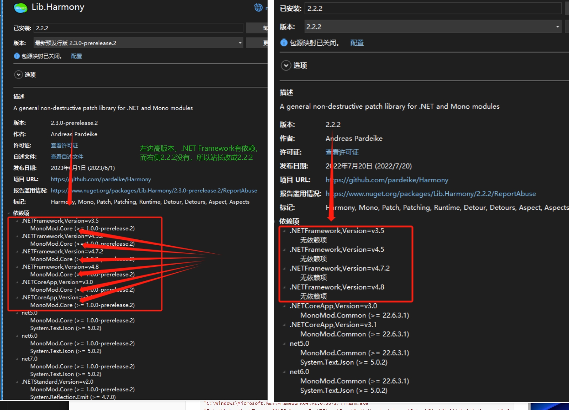Select right .NETFramework,Version=v4.7.2 tree row
569x410 pixels.
340,268
